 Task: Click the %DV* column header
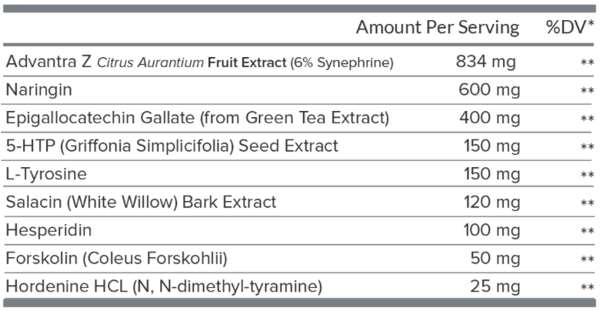click(x=571, y=27)
